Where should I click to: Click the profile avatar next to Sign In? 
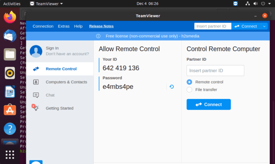36,51
